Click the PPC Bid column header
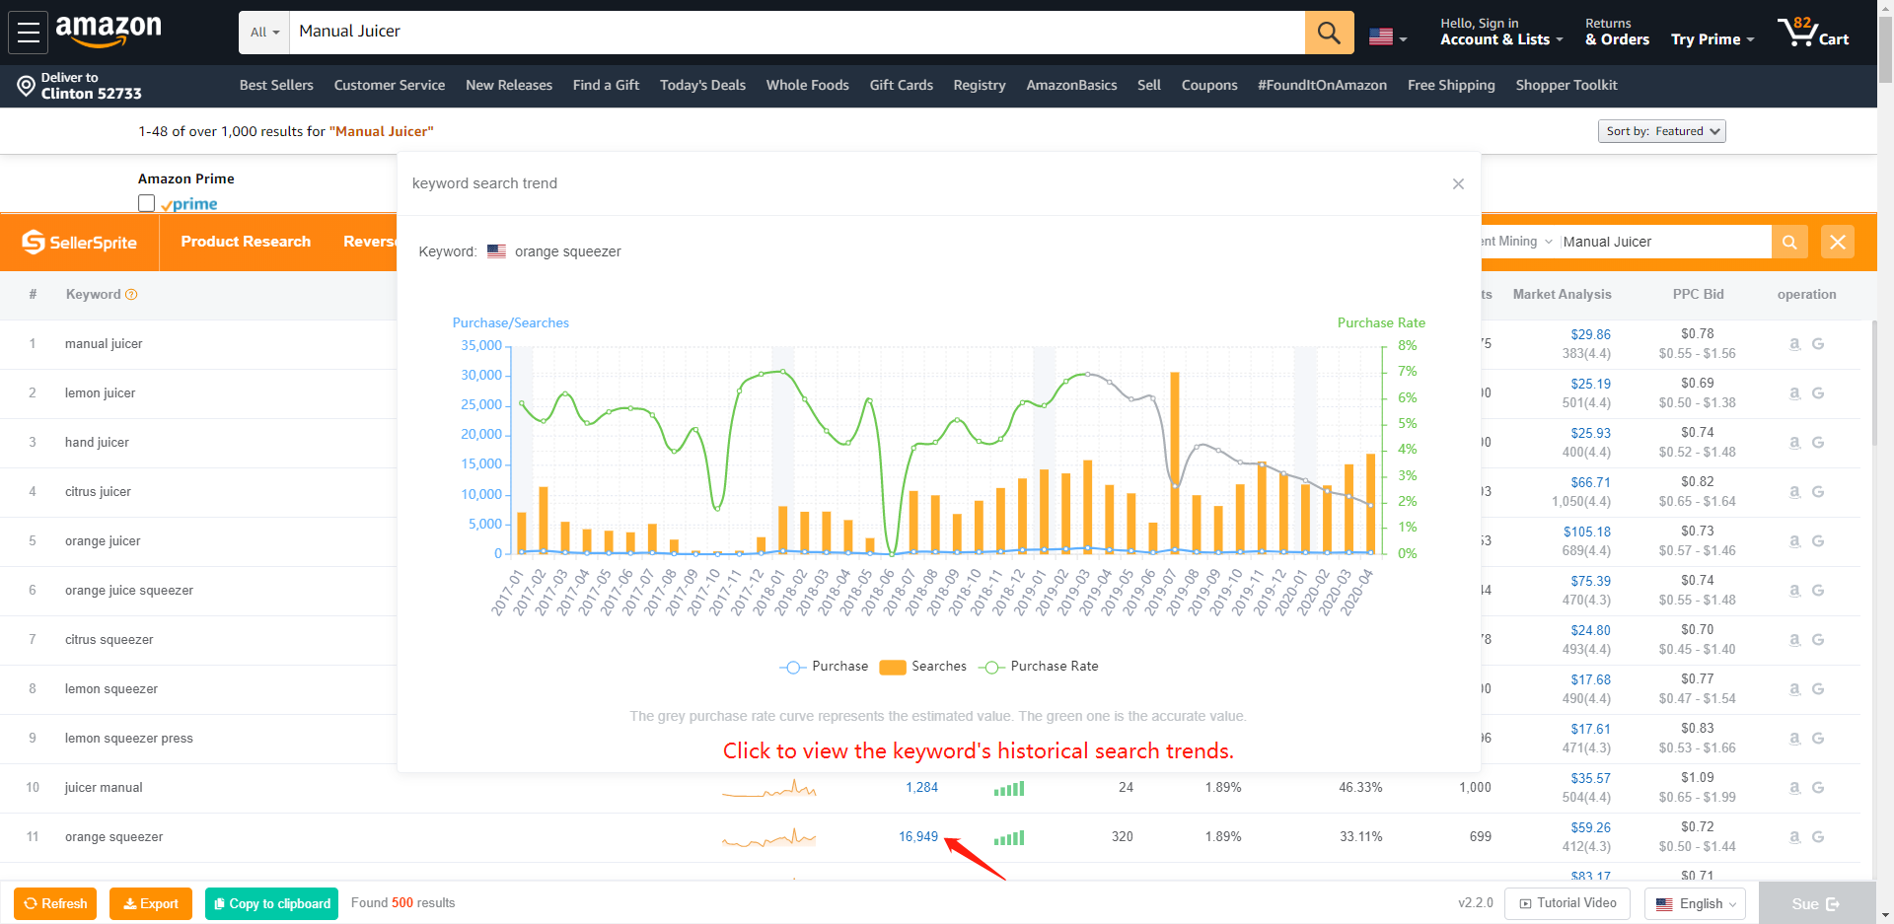 (x=1698, y=294)
